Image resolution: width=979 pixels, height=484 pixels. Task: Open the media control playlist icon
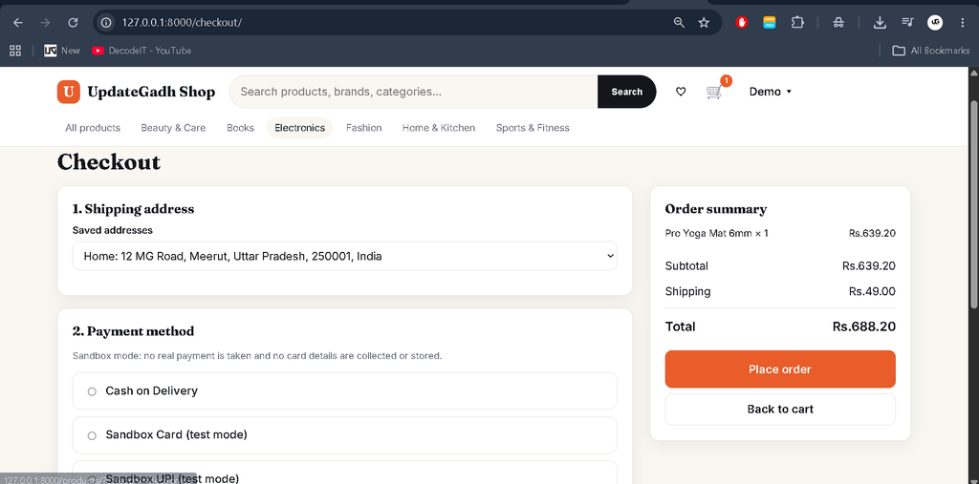pos(907,23)
